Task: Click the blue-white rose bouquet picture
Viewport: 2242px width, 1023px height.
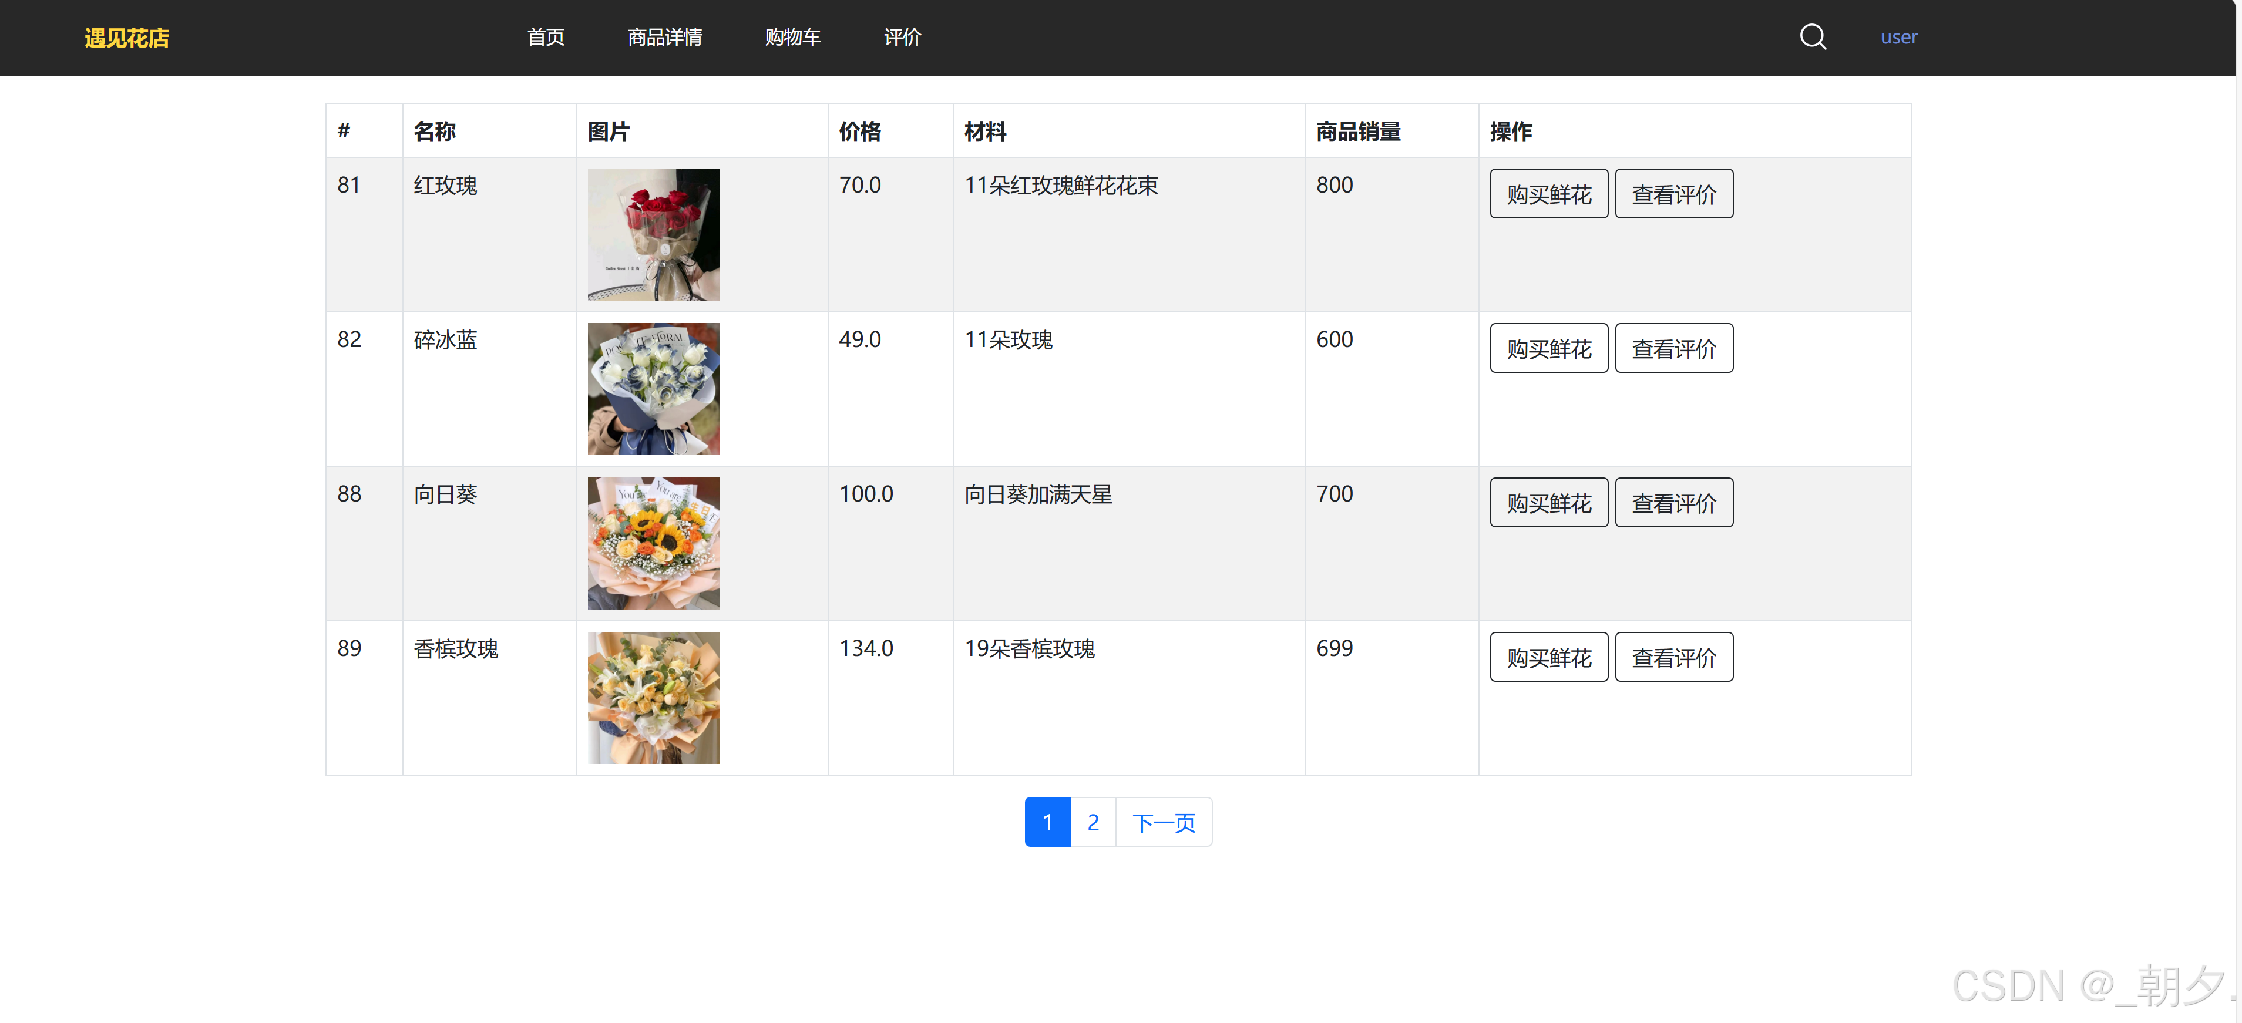Action: tap(654, 389)
